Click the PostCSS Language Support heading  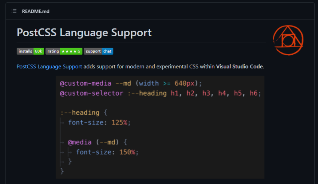point(84,33)
